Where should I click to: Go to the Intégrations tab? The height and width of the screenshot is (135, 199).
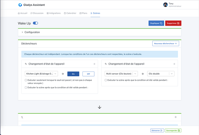[54, 13]
